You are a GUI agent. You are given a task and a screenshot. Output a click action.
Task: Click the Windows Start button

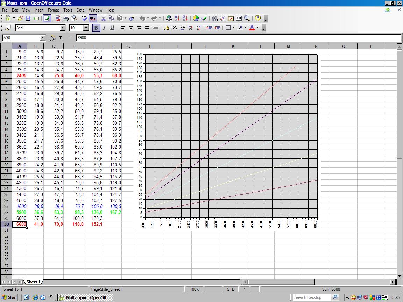point(9,297)
